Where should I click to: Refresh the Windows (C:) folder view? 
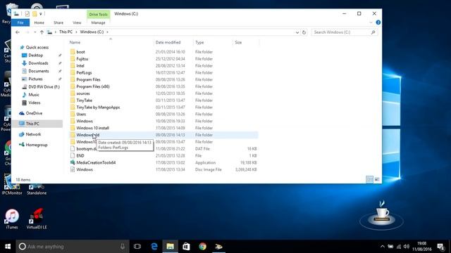coord(304,32)
